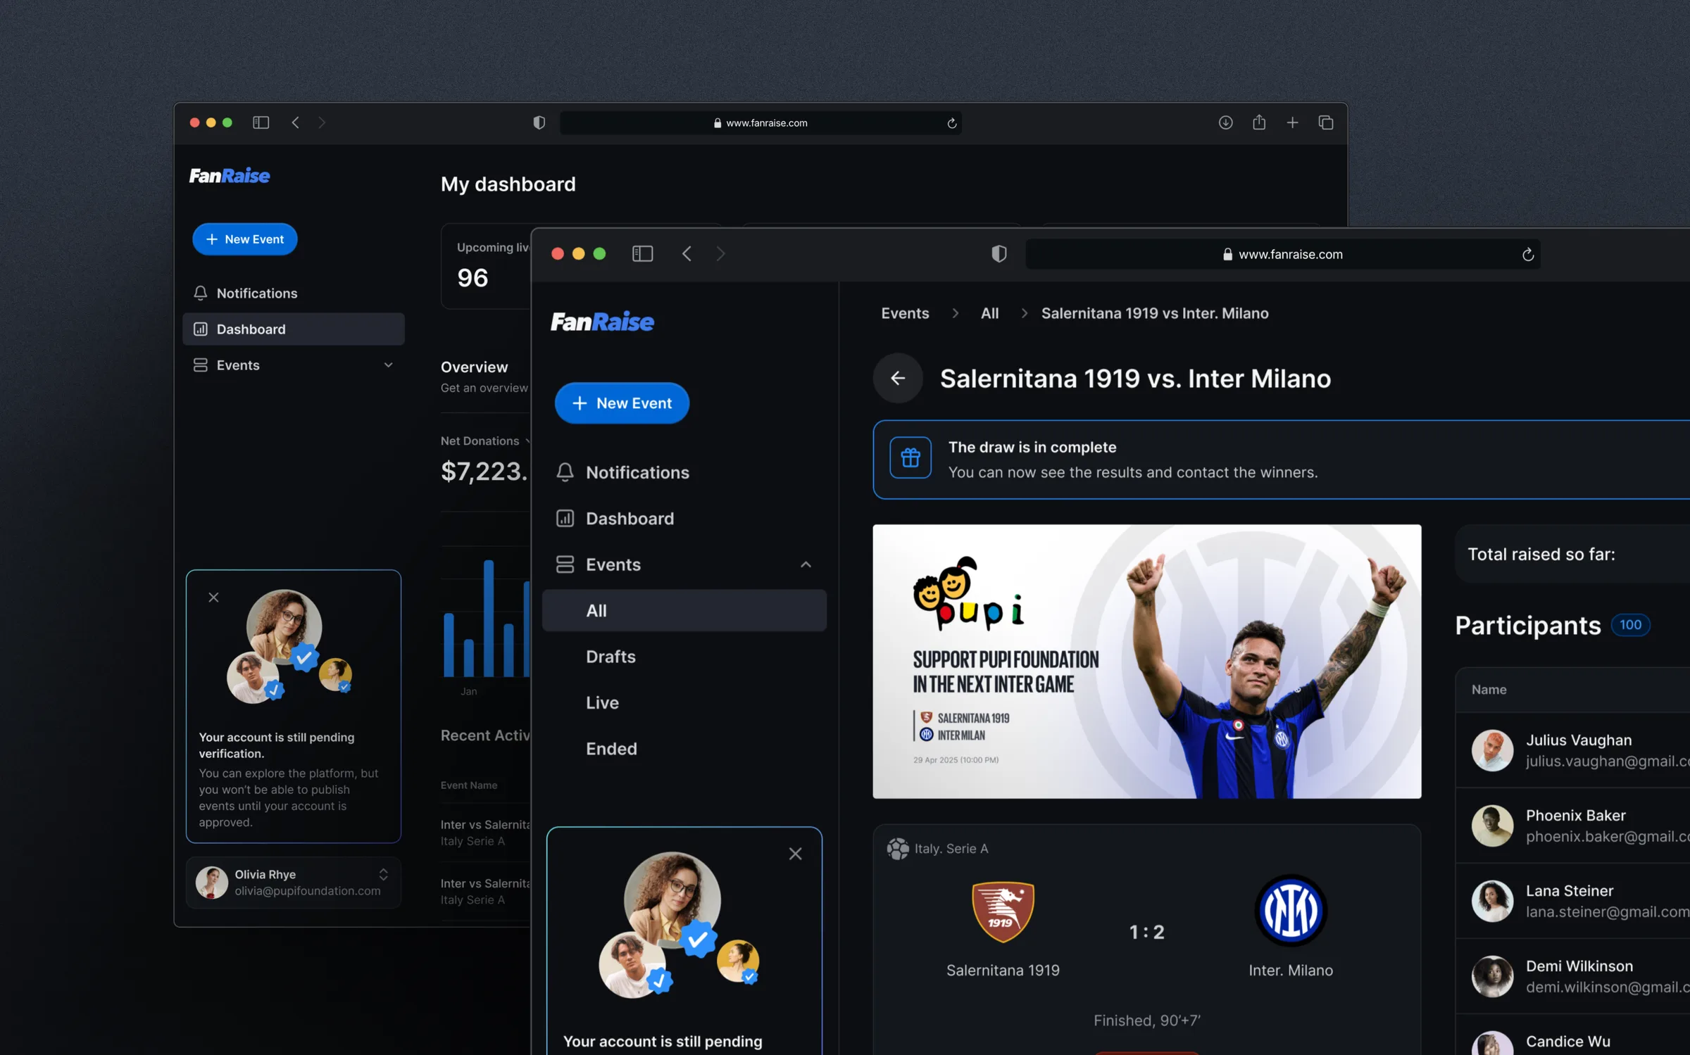
Task: Click Events breadcrumb link
Action: click(x=905, y=313)
